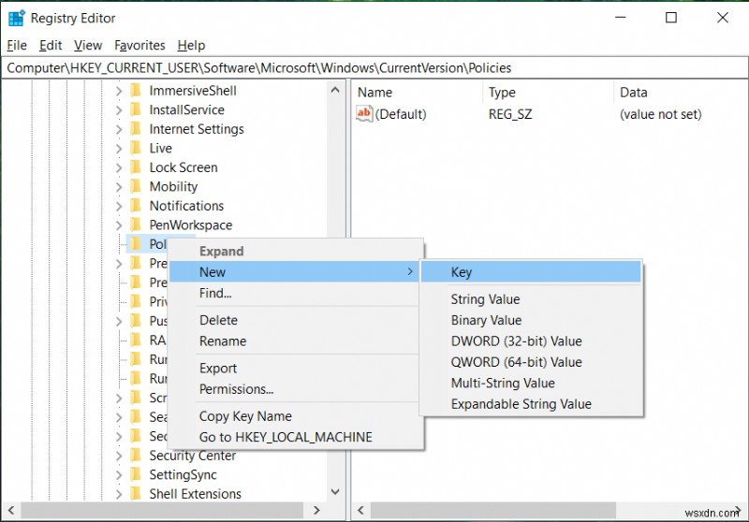
Task: Click the REG_SZ type cell
Action: [510, 114]
